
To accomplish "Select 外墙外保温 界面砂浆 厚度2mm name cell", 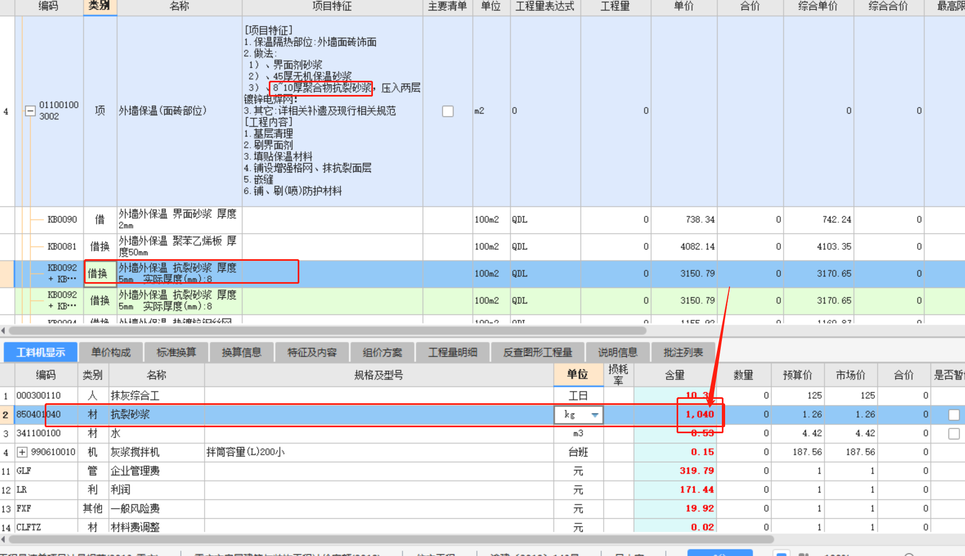I will click(x=179, y=219).
